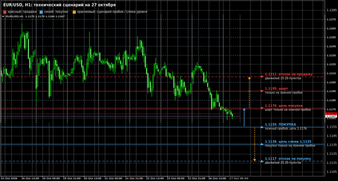Click the 1.1125 price axis label
This screenshot has height=181, width=338.
pyautogui.click(x=331, y=154)
